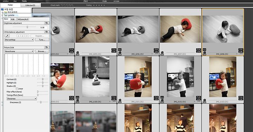Click camera icon on IMG_6098.CR2 thumbnail
Viewport: 253px width, 132px height.
pyautogui.click(x=205, y=53)
